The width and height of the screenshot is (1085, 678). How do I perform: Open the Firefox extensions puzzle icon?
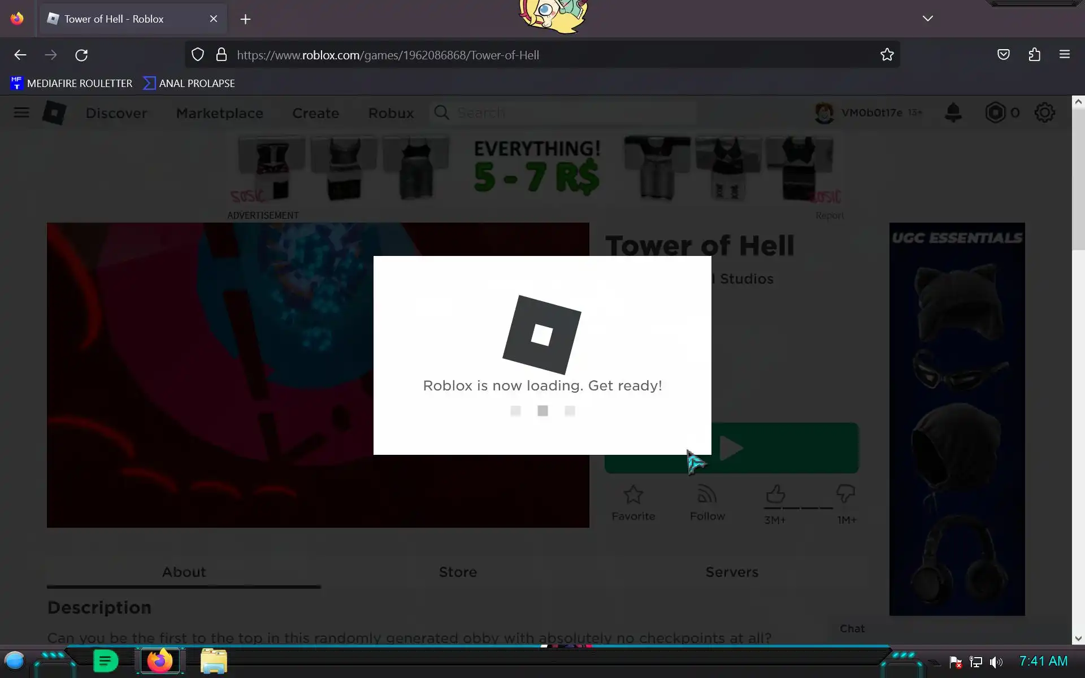[1034, 55]
